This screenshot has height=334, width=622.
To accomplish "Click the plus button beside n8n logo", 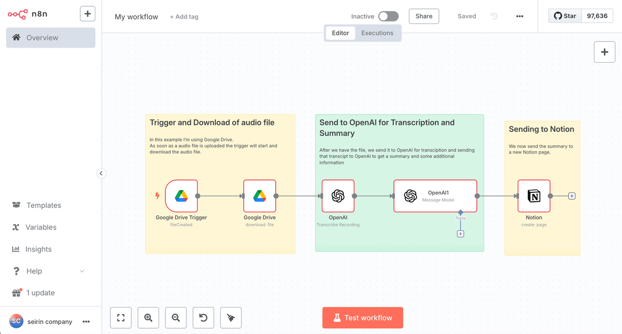I will pyautogui.click(x=88, y=14).
